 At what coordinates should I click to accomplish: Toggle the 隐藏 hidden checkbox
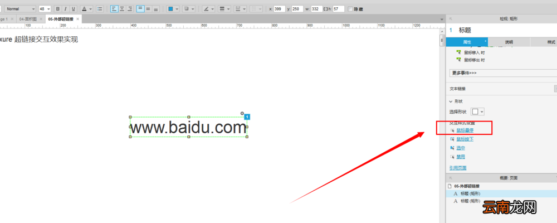click(x=350, y=9)
